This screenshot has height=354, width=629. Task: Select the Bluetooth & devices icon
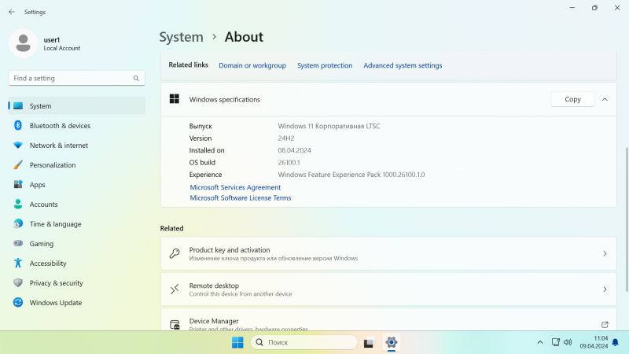[x=18, y=126]
